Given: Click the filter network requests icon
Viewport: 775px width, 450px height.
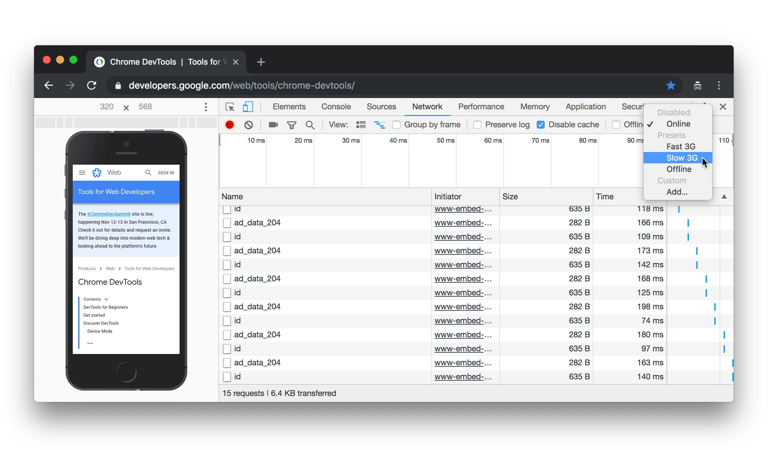Looking at the screenshot, I should click(291, 124).
